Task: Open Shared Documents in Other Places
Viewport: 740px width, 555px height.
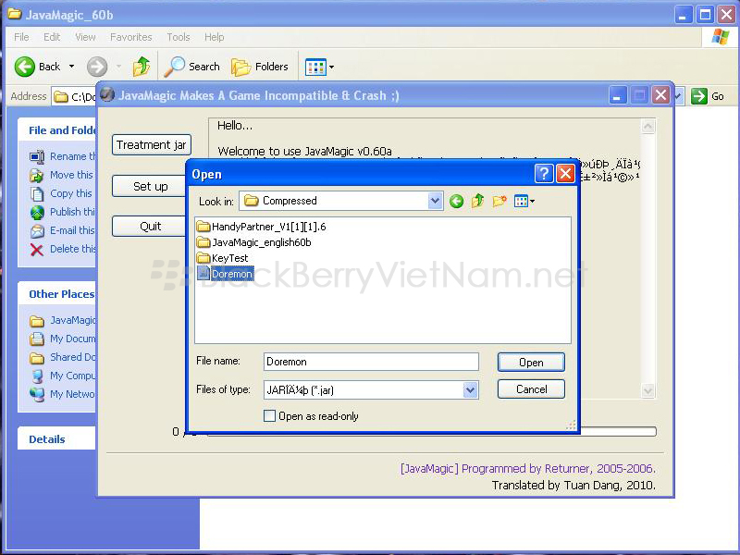Action: coord(62,357)
